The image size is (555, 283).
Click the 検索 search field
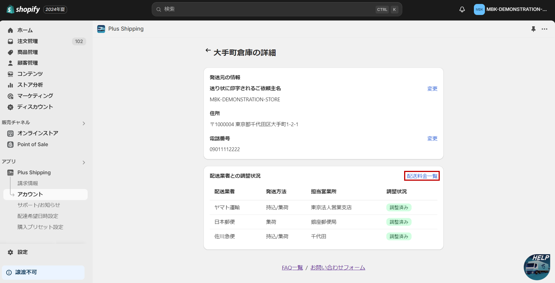(x=277, y=9)
